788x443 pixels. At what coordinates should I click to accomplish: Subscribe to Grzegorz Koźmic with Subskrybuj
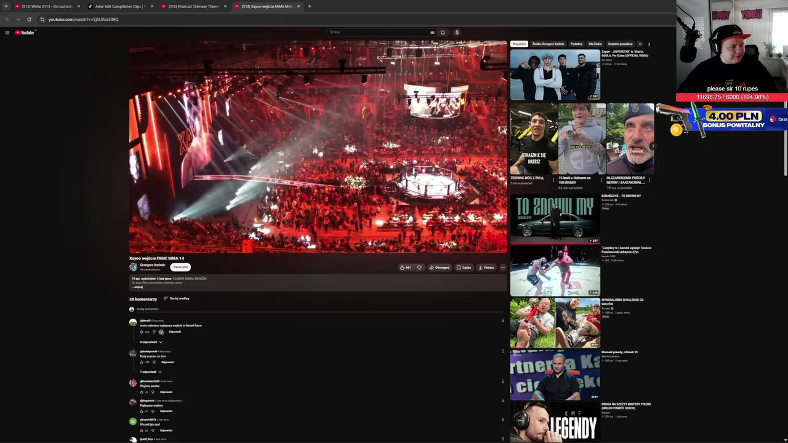point(180,267)
